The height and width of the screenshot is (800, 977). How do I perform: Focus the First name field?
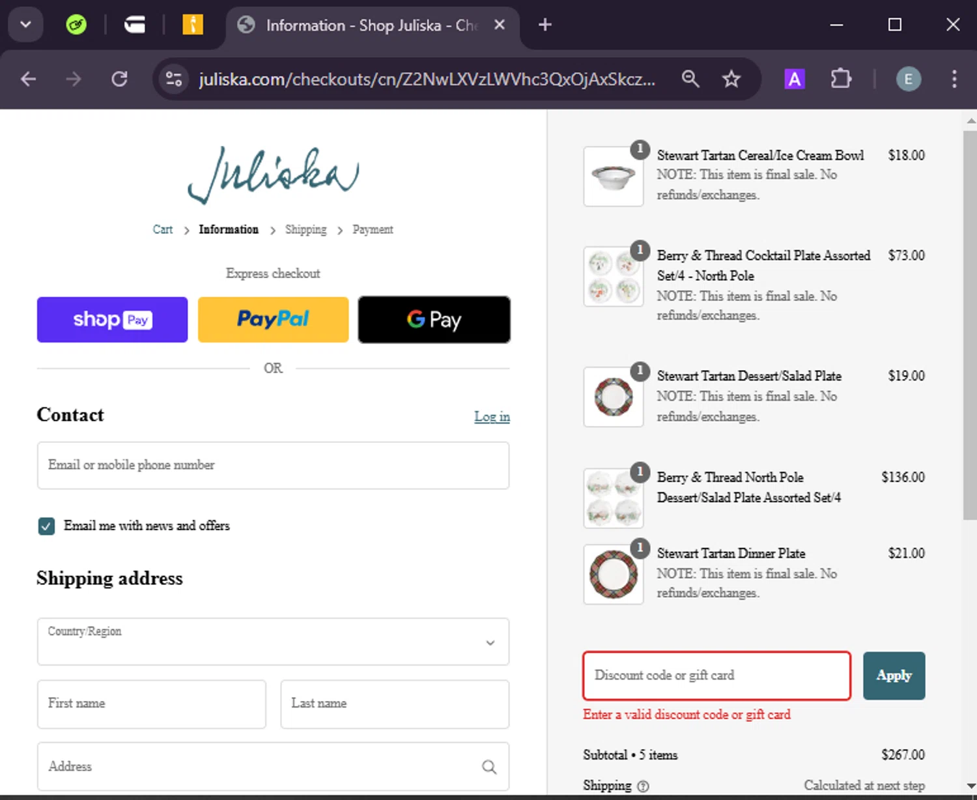(x=151, y=704)
